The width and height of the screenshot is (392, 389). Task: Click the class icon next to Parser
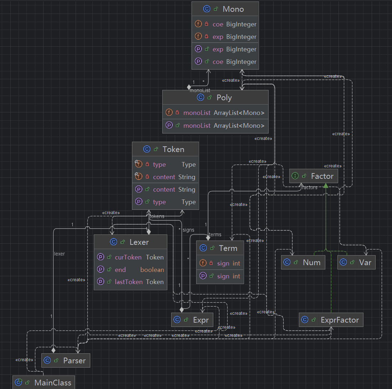47,360
